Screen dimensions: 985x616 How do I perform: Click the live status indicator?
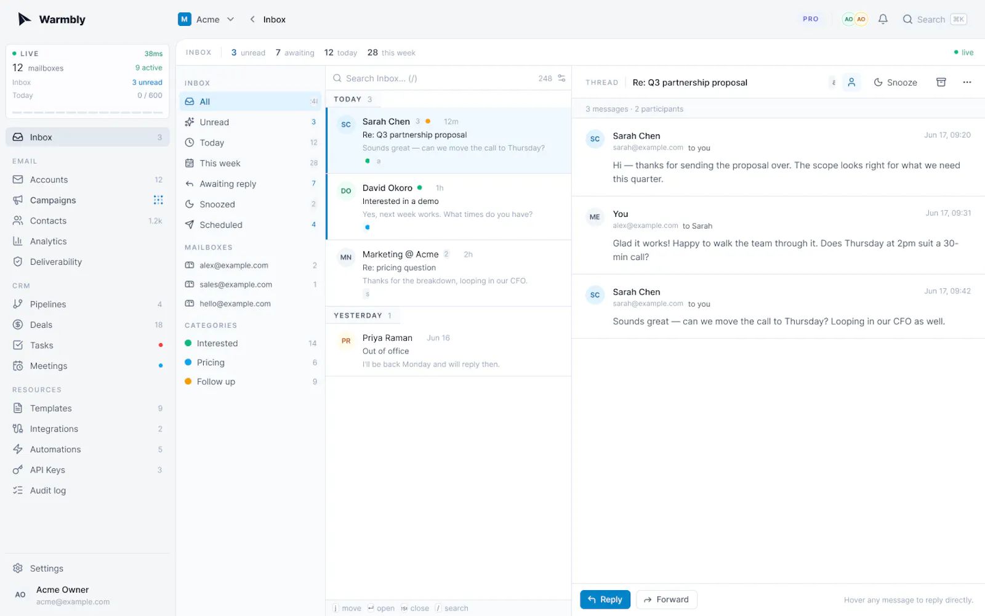(x=963, y=52)
